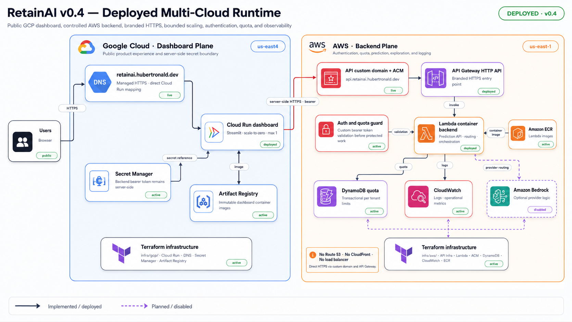Click the api.retainai.hubertronald.dev text
Screen dimensions: 572x322
click(372, 79)
